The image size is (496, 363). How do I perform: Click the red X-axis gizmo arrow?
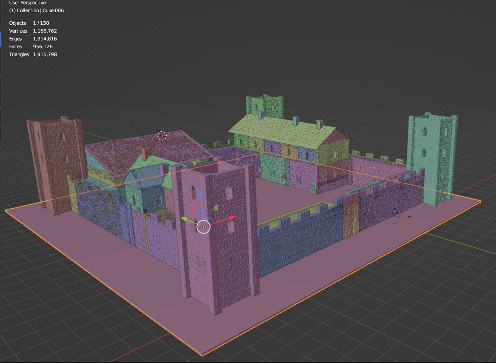click(231, 217)
